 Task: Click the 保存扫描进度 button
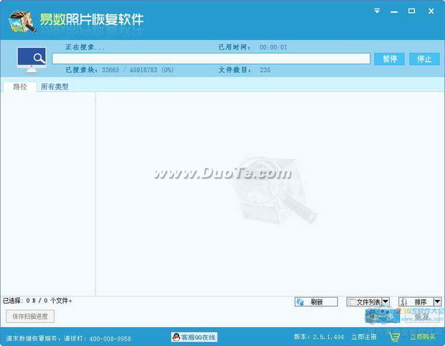coord(30,316)
